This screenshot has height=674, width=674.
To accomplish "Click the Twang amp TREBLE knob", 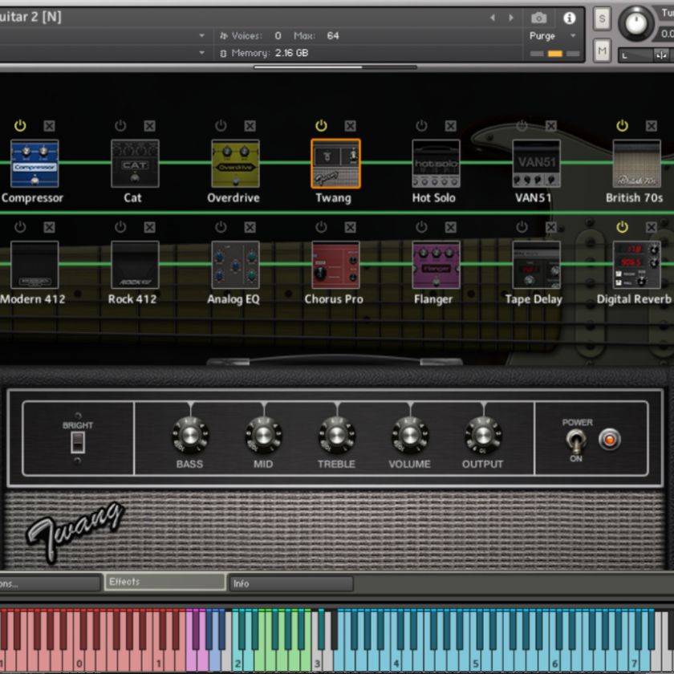I will click(336, 435).
